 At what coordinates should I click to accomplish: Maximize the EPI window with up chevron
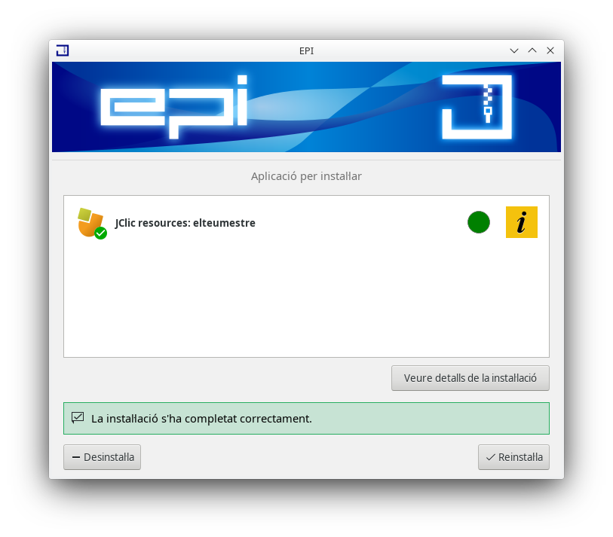tap(532, 50)
